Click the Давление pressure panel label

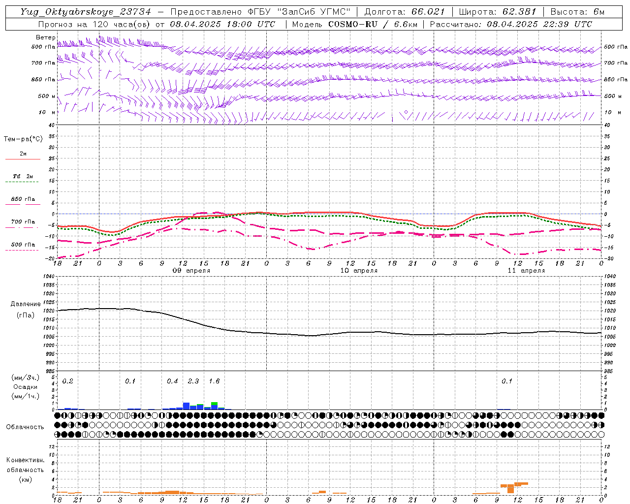pyautogui.click(x=26, y=304)
